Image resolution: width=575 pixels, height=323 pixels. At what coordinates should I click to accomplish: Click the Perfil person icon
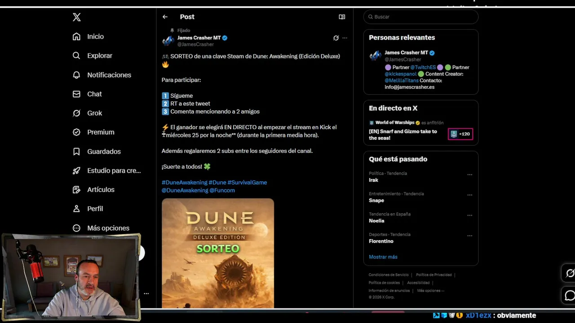[x=76, y=209]
